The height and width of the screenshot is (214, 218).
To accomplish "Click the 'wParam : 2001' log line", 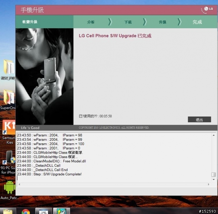I will coord(48,148).
